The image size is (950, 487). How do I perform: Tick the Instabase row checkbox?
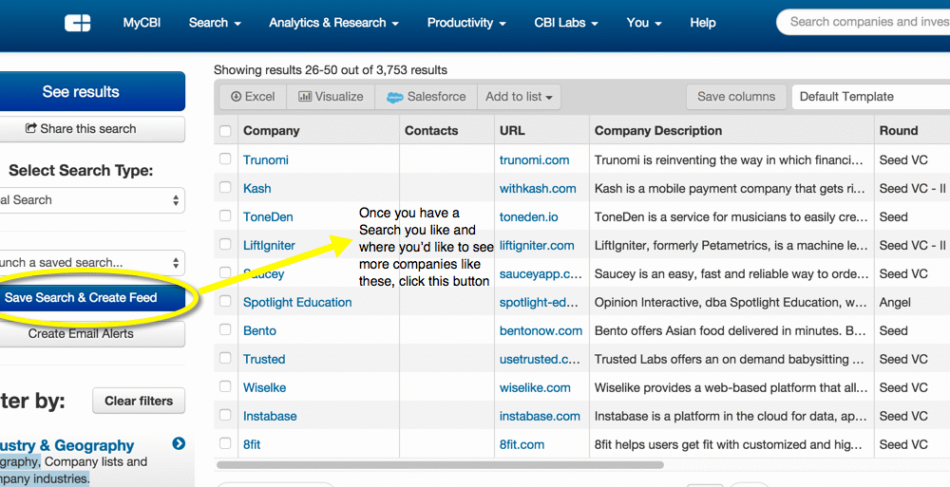pos(225,415)
